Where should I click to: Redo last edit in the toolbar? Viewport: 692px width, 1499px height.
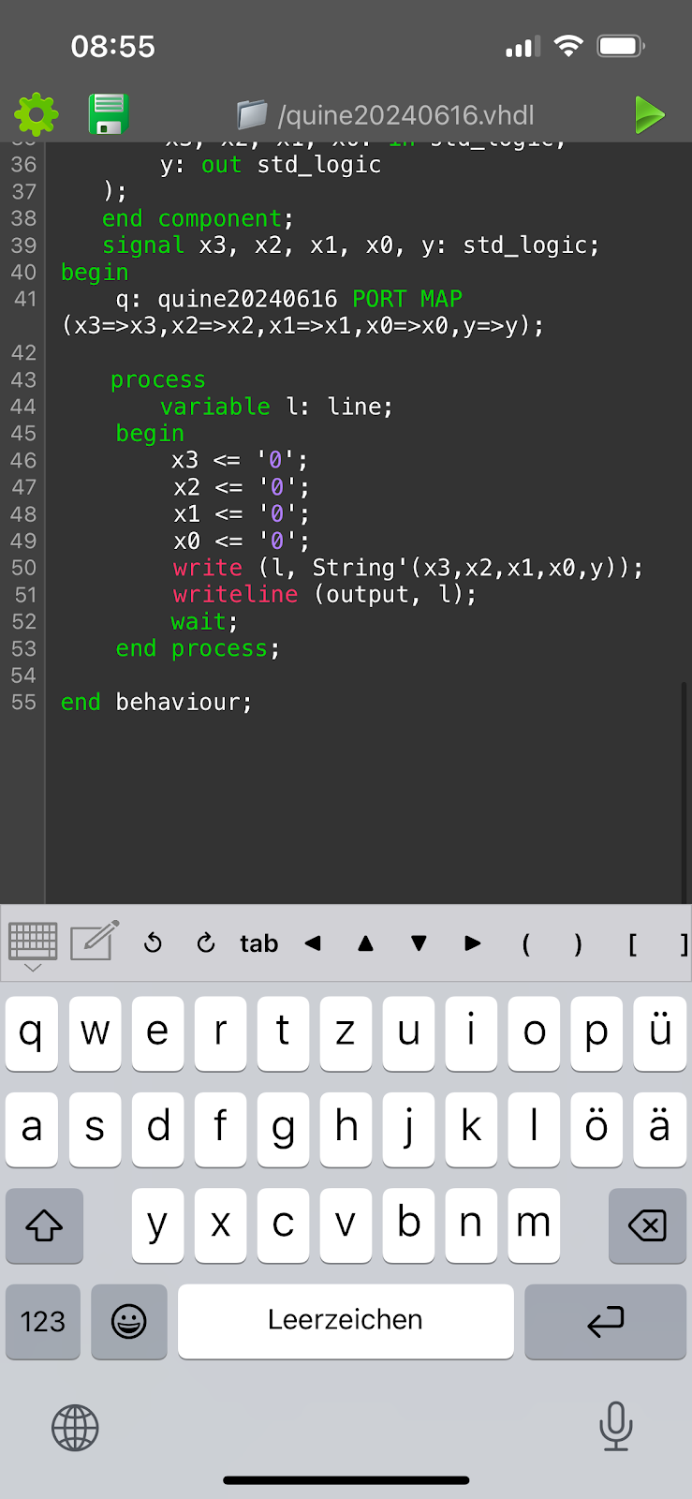[206, 943]
